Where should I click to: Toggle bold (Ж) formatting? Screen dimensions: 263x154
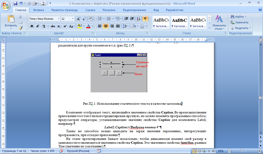coord(32,26)
